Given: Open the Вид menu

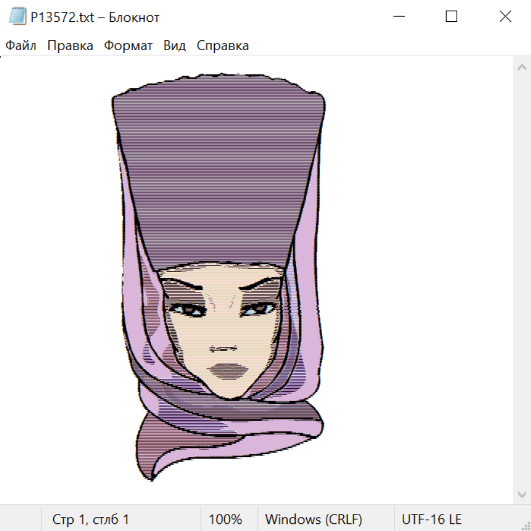Looking at the screenshot, I should point(175,46).
